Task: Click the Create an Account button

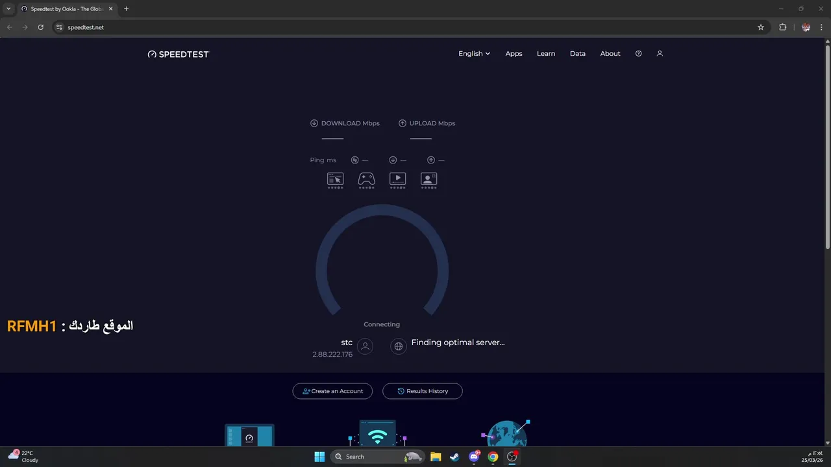Action: (x=332, y=391)
